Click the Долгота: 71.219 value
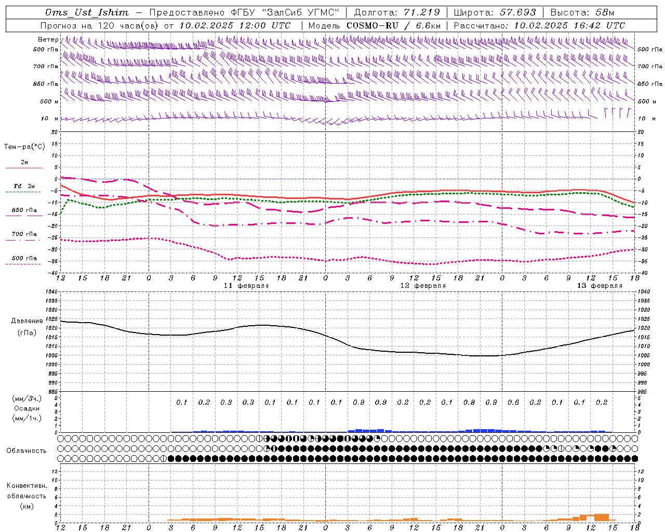 pyautogui.click(x=397, y=12)
